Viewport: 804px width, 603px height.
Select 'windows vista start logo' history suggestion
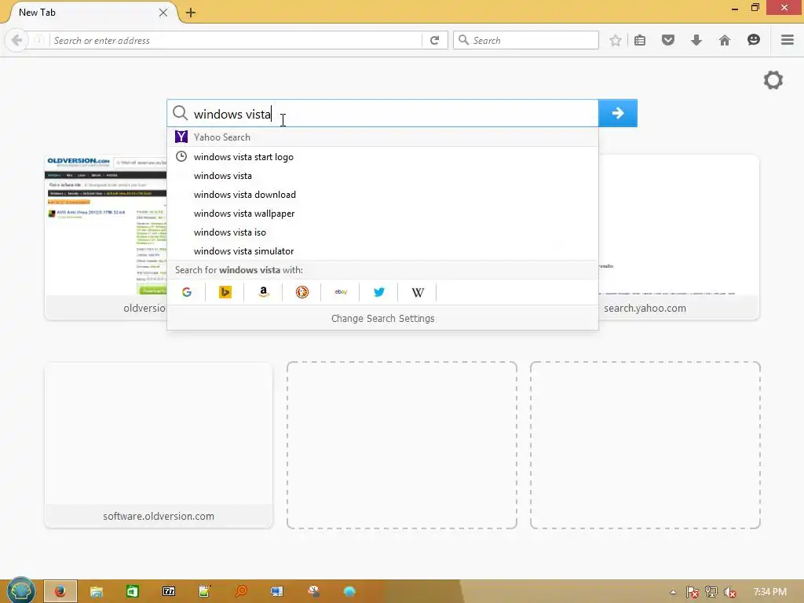pyautogui.click(x=382, y=157)
